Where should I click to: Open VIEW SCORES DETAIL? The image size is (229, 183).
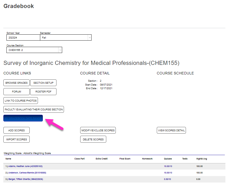tap(171, 130)
